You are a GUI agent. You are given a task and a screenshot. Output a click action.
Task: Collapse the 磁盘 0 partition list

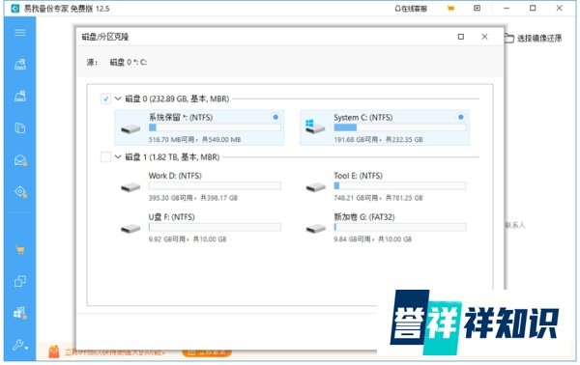click(x=118, y=98)
